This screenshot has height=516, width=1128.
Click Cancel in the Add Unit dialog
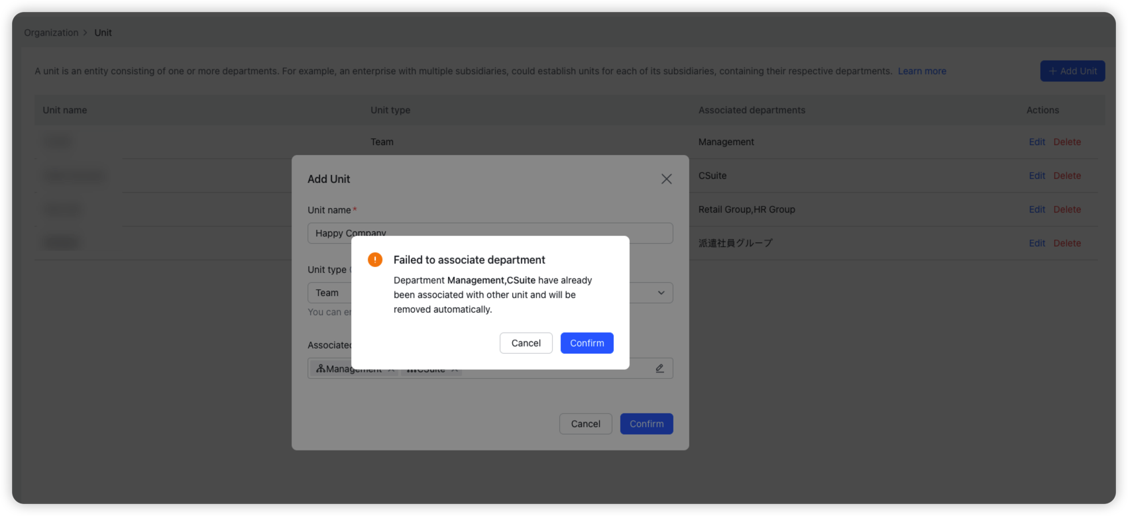point(586,424)
